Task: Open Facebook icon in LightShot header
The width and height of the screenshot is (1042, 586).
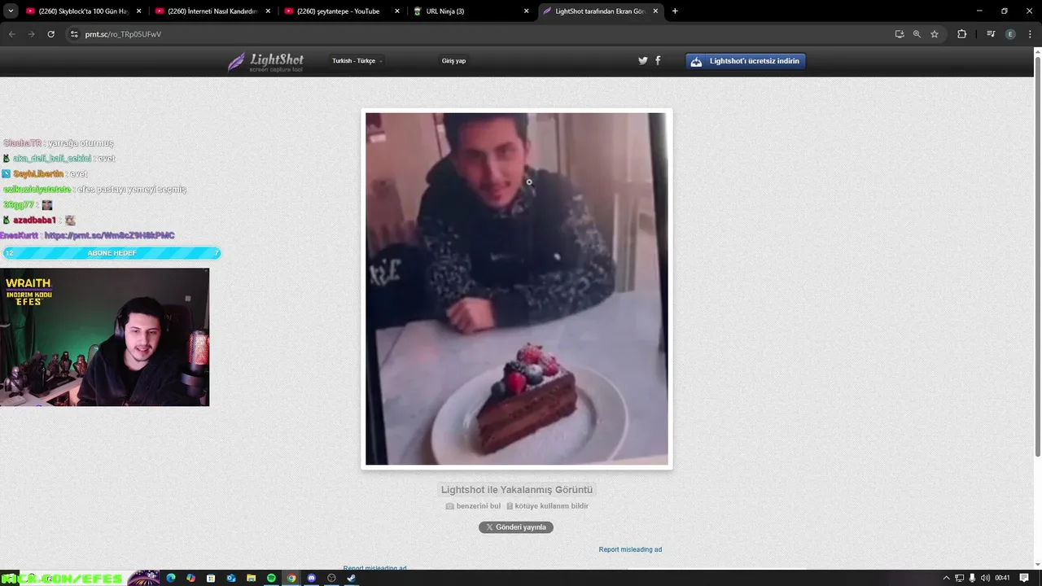Action: 658,60
